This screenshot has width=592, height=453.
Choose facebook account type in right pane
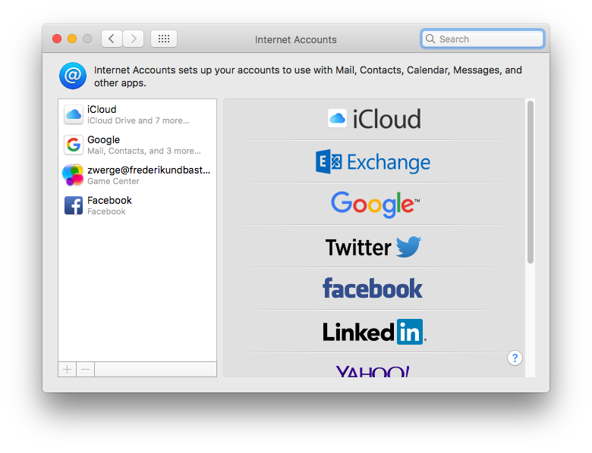point(373,289)
